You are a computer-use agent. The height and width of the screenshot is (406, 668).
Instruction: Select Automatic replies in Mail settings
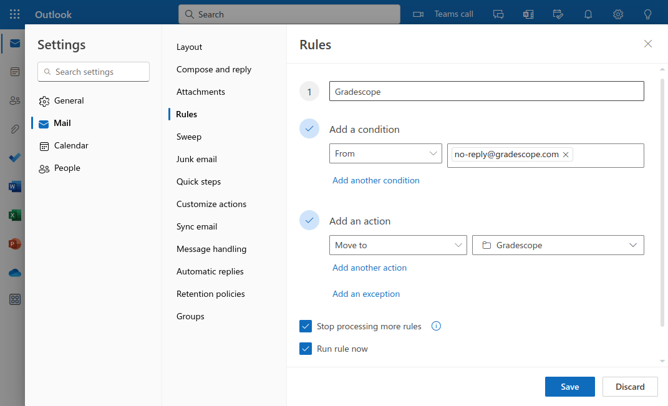point(210,271)
